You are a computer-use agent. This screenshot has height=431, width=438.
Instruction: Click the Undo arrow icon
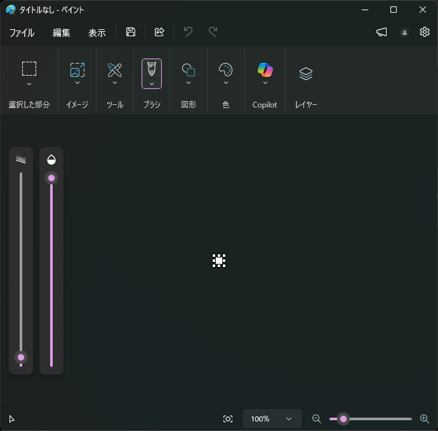188,32
